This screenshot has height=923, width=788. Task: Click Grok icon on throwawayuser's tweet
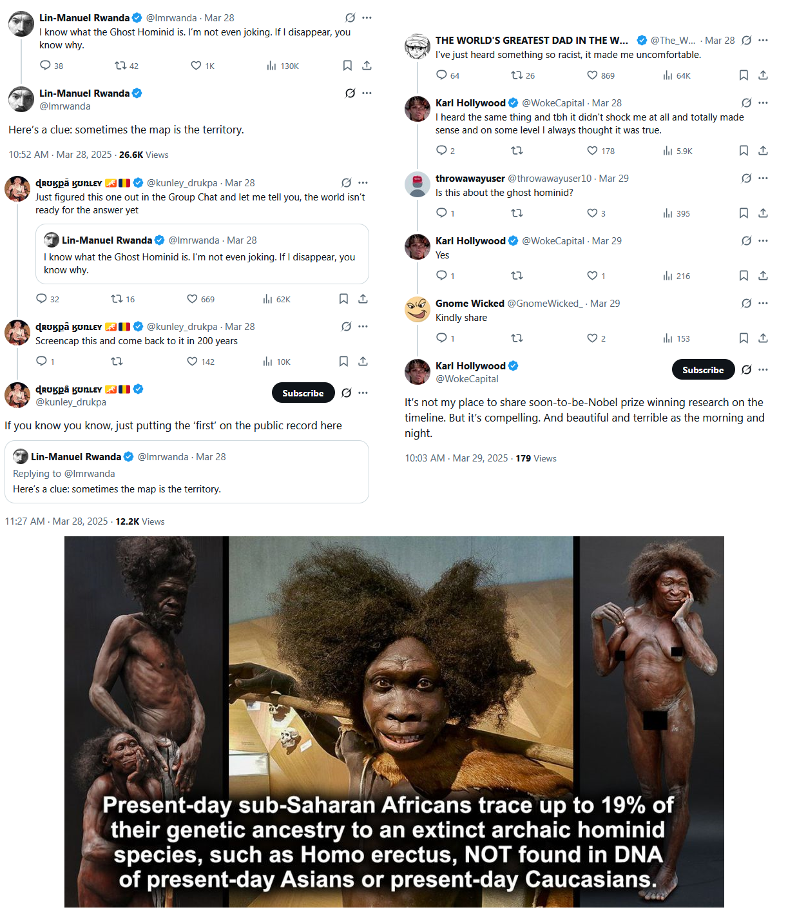tap(746, 178)
